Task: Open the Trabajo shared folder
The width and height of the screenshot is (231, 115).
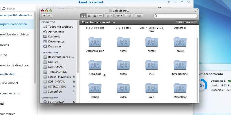Action: 95,91
